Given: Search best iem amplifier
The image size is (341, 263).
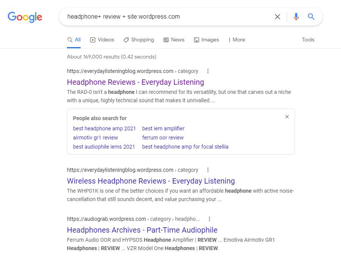Looking at the screenshot, I should coord(163,128).
